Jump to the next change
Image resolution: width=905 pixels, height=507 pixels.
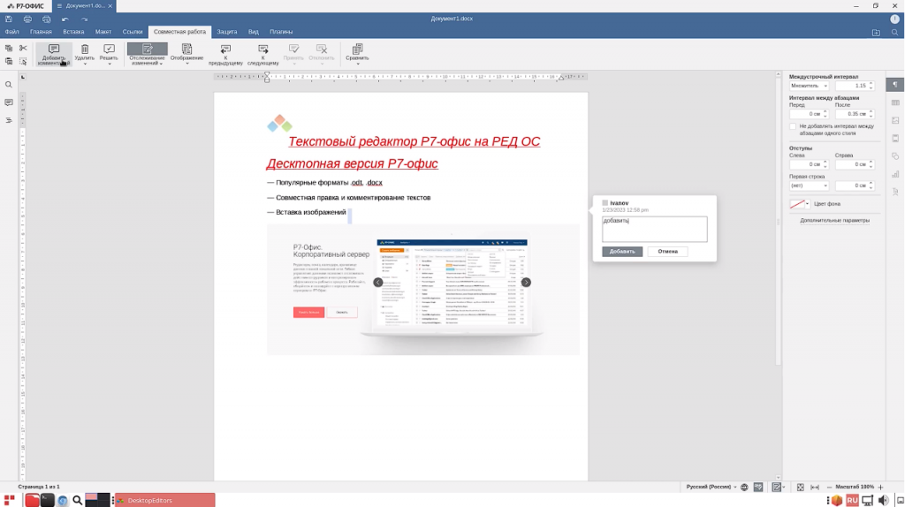(x=263, y=54)
